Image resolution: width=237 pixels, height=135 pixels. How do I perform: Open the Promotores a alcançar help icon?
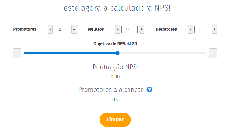(x=149, y=90)
